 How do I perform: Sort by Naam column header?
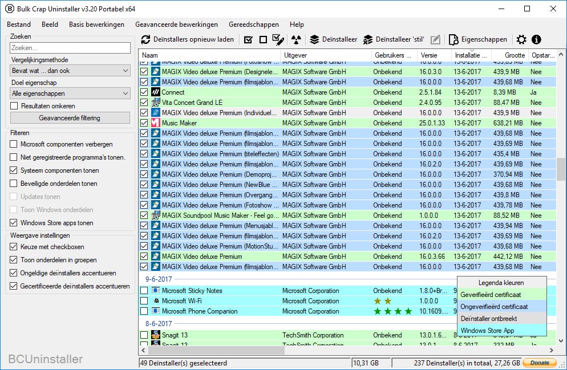tap(209, 55)
